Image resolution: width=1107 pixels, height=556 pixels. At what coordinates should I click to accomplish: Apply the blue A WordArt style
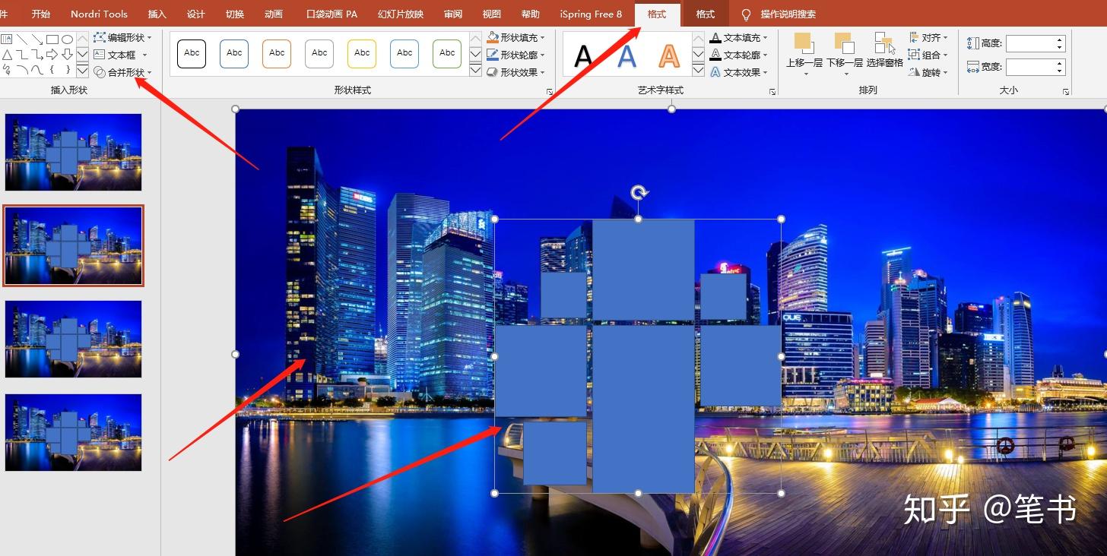(626, 55)
